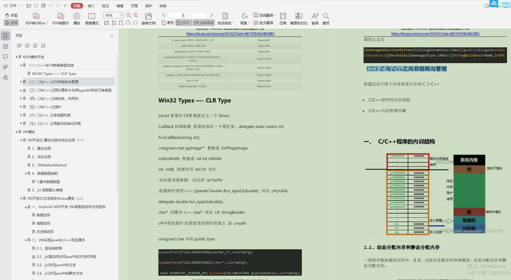Select bookmark 1、静态注册
Viewport: 511px width, 280px height.
coord(41,148)
